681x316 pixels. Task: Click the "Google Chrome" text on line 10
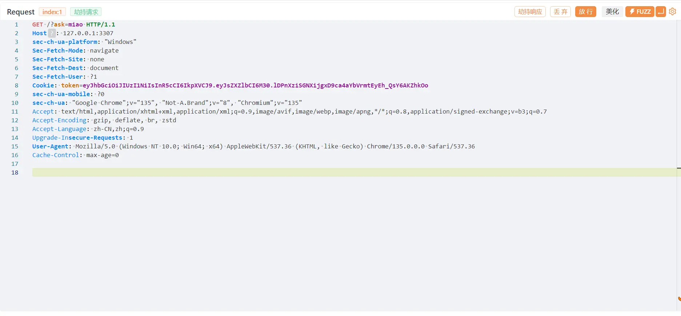[x=99, y=103]
